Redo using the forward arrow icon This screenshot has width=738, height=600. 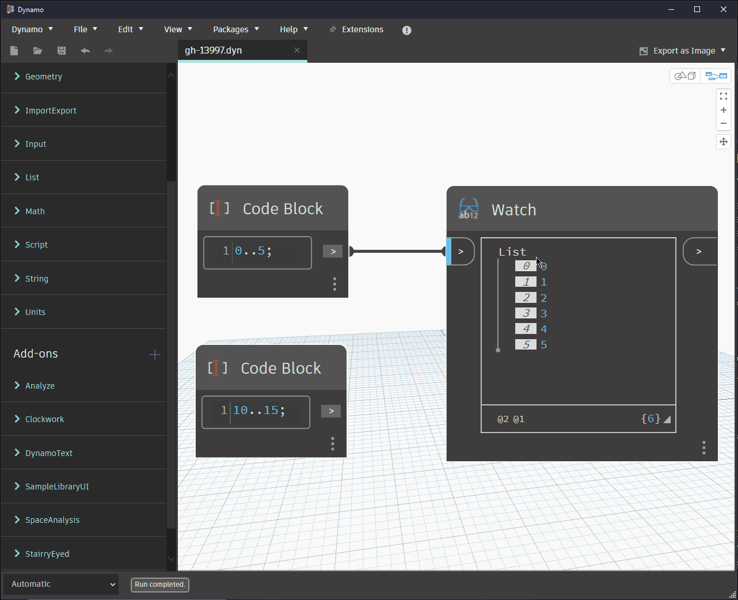[108, 51]
